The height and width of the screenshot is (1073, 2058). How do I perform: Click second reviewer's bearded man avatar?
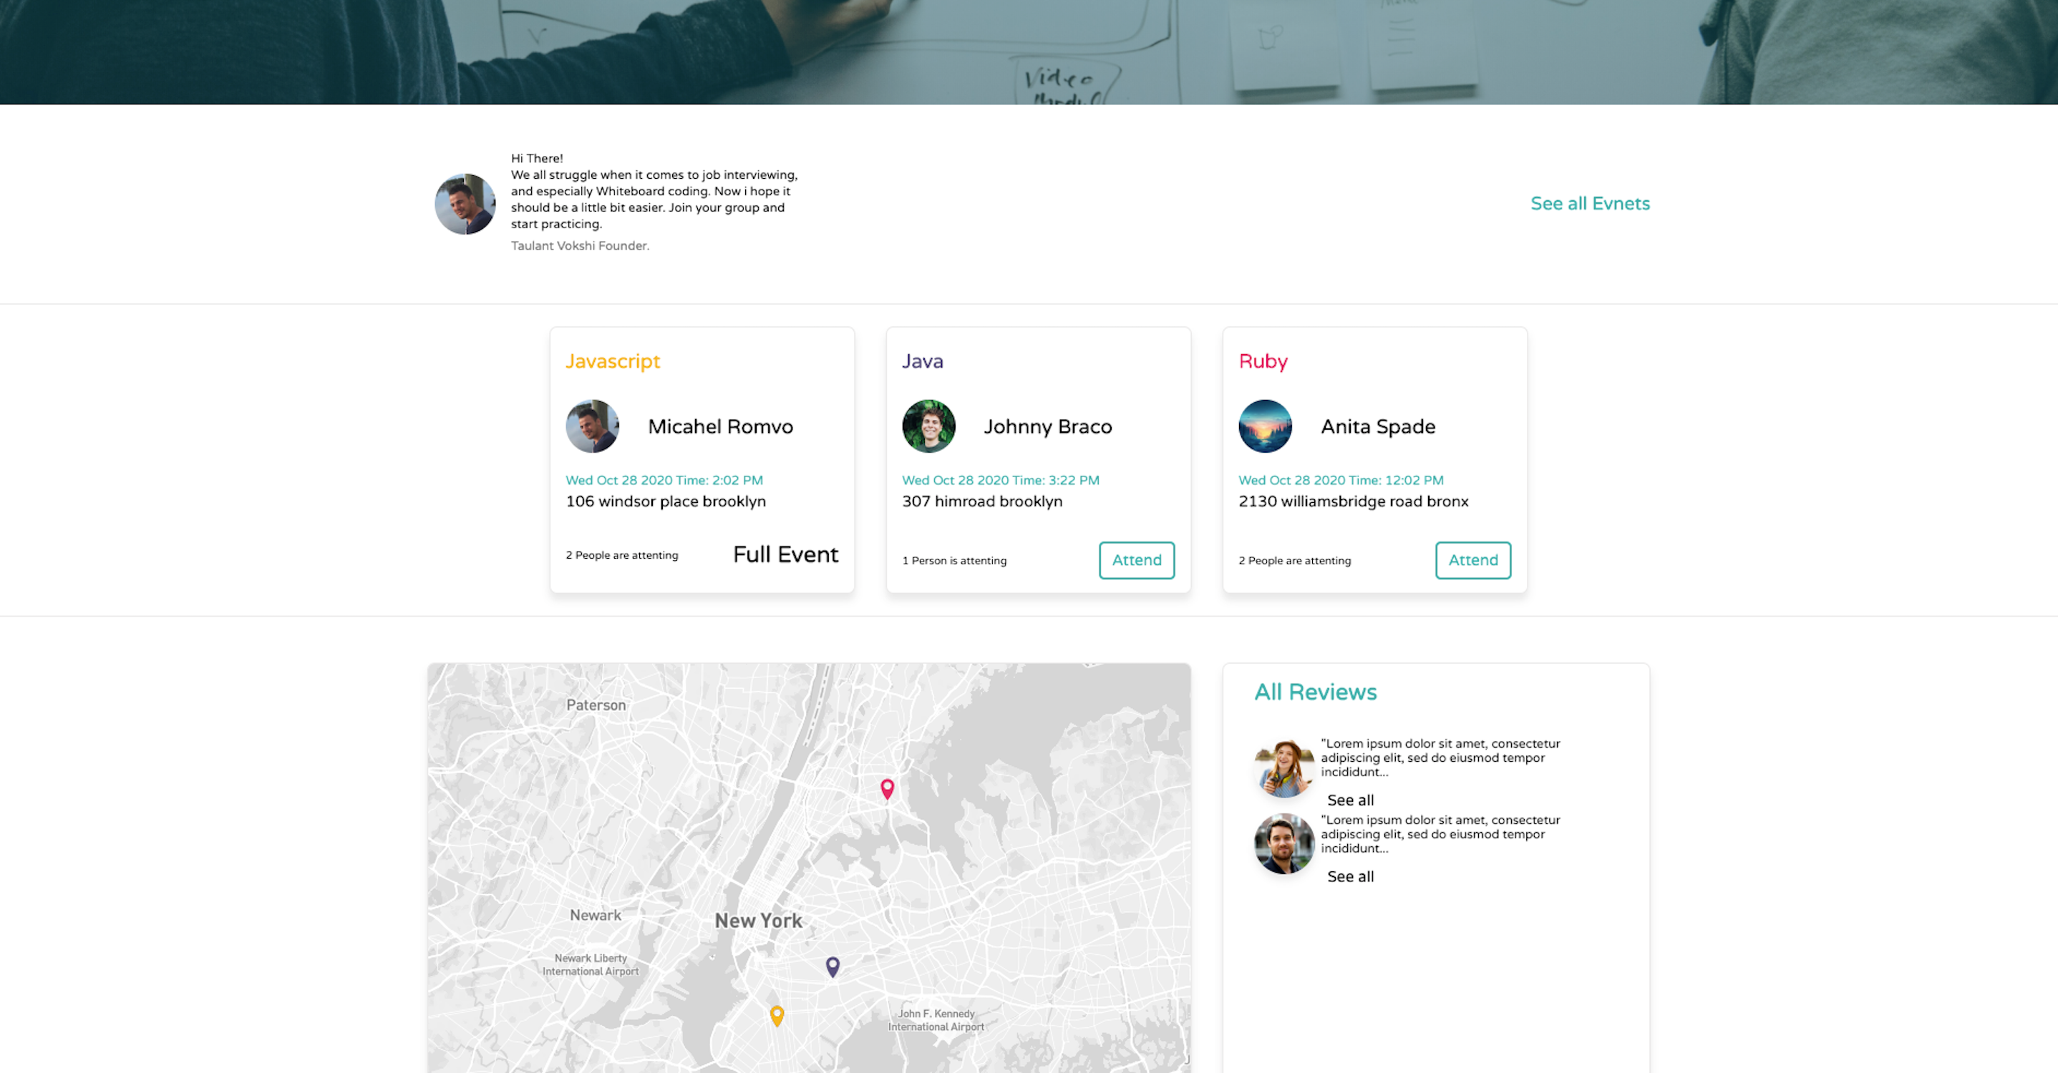[1284, 844]
